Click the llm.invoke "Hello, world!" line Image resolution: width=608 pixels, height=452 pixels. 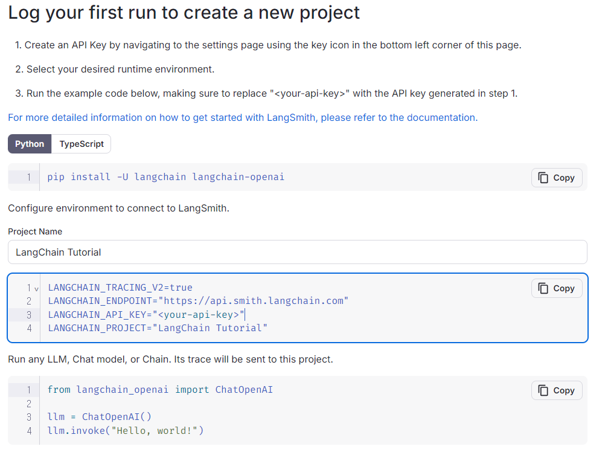pyautogui.click(x=126, y=430)
